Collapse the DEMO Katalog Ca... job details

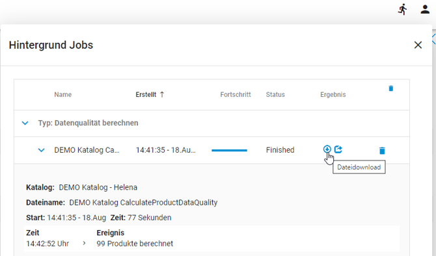click(x=41, y=150)
